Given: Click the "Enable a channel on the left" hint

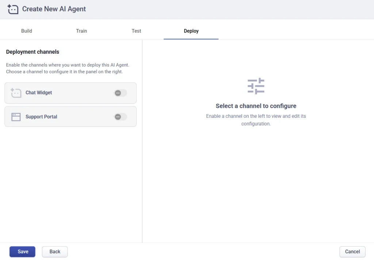Looking at the screenshot, I should point(256,120).
